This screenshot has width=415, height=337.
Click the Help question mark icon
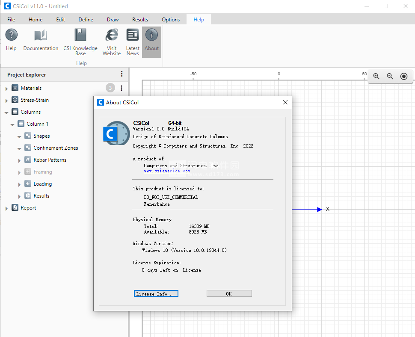pyautogui.click(x=12, y=35)
